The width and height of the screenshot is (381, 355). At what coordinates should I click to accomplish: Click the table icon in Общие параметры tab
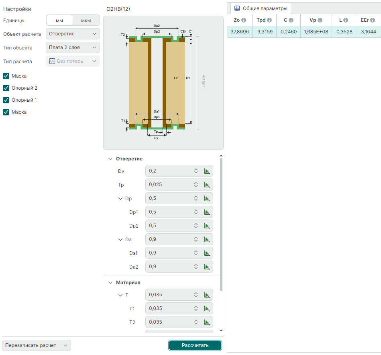[x=237, y=8]
